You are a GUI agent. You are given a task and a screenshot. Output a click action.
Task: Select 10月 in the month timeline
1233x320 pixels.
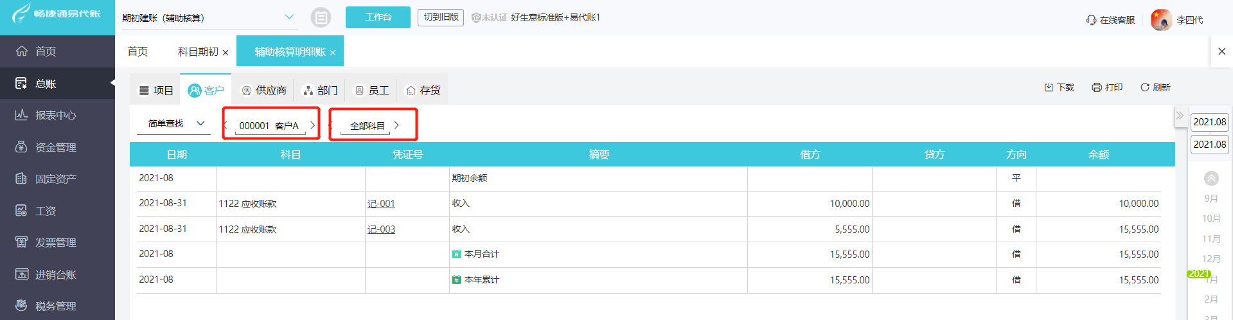1211,218
